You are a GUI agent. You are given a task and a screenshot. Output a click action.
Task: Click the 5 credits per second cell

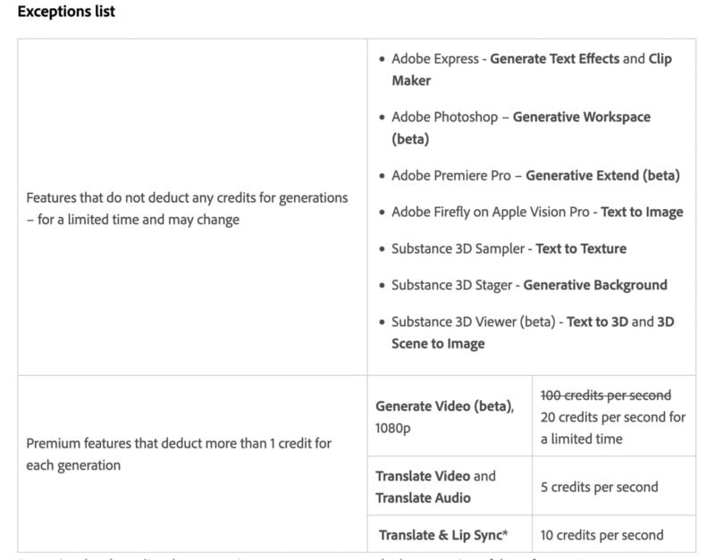tap(599, 488)
